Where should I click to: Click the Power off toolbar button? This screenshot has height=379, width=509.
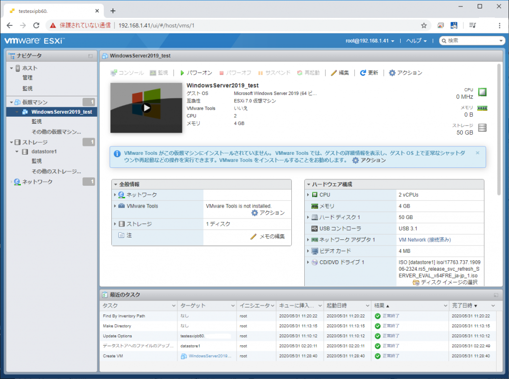coord(235,73)
